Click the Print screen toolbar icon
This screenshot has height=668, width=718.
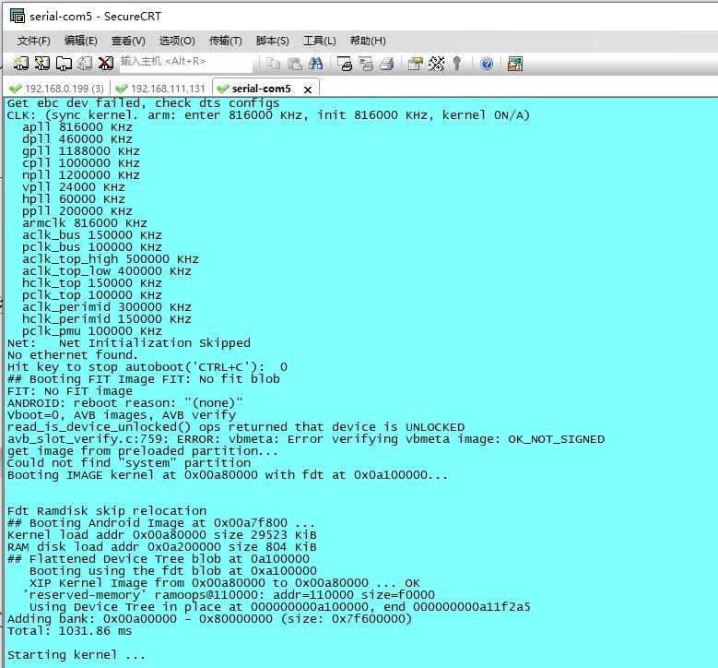pyautogui.click(x=345, y=64)
